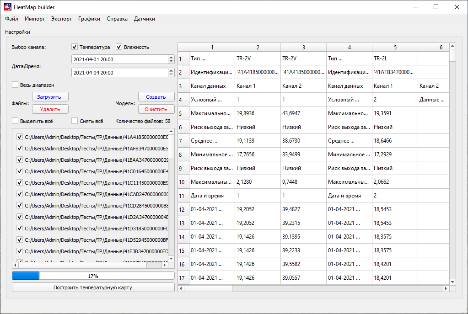Minimize the HeatMap builder window
The width and height of the screenshot is (468, 314).
click(415, 7)
